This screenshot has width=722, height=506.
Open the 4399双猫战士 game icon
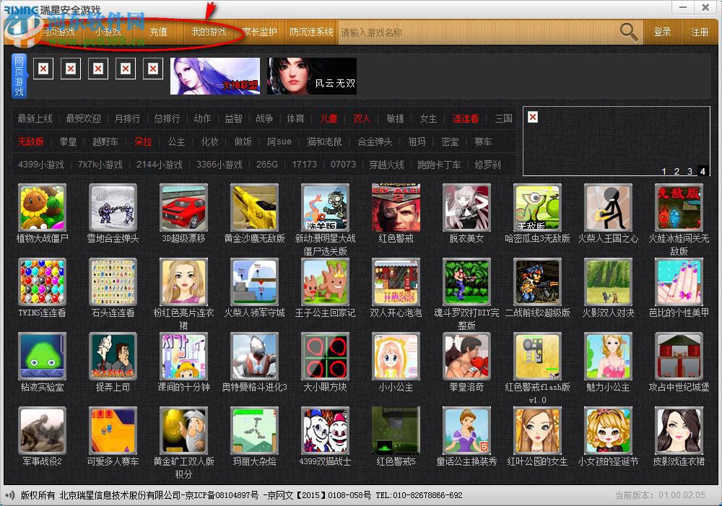click(325, 430)
